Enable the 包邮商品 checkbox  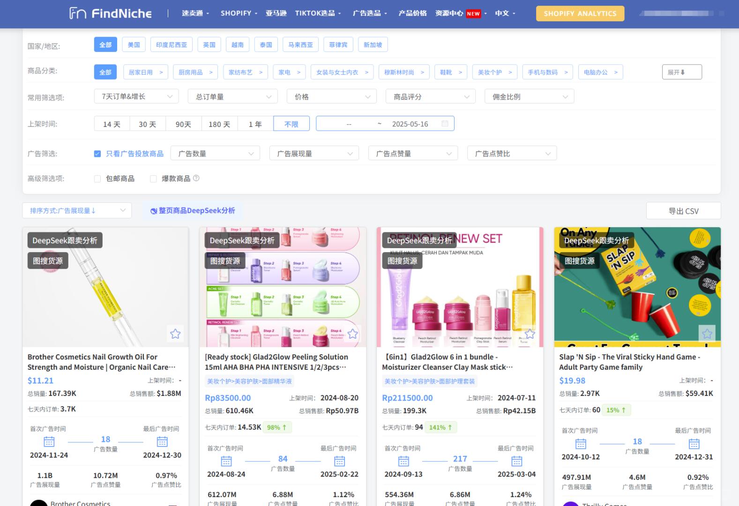click(97, 179)
